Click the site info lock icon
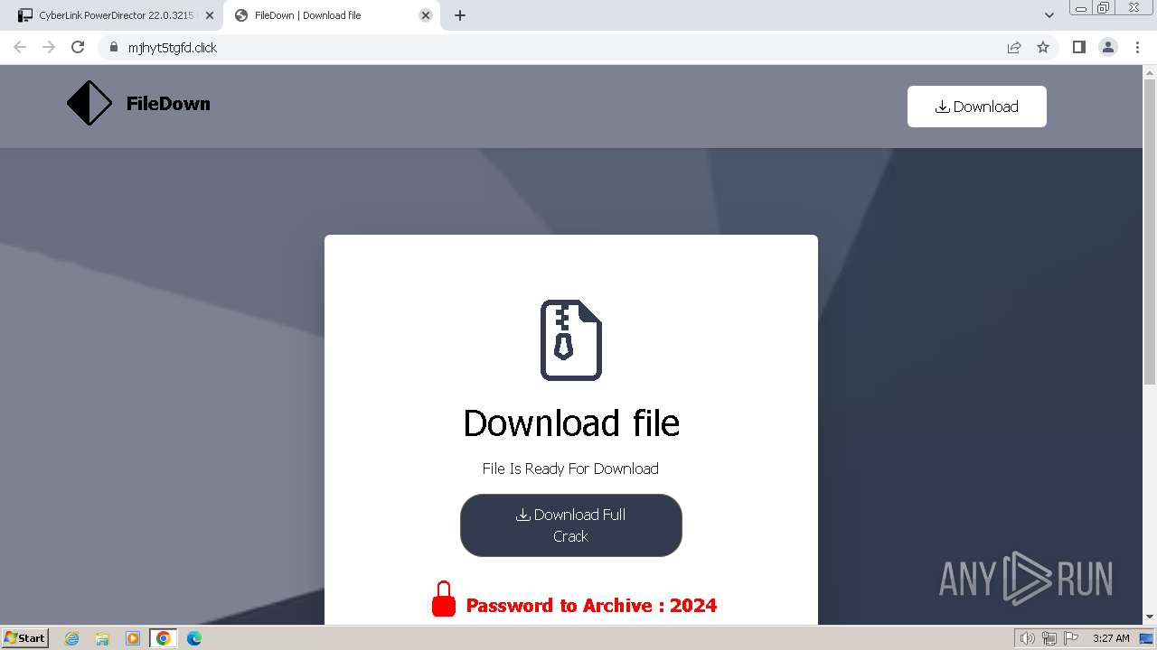This screenshot has width=1157, height=650. 113,47
